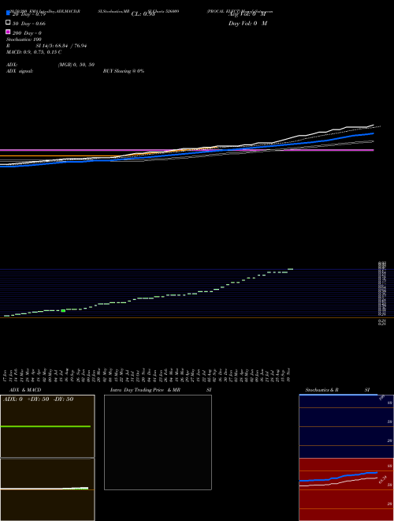Click the 'CL: 0.93' closing price label

pos(143,14)
